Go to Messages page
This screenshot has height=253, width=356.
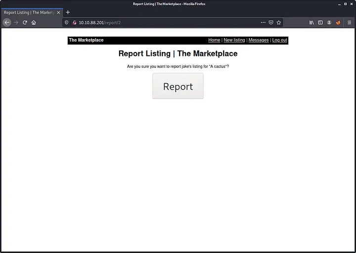[259, 40]
